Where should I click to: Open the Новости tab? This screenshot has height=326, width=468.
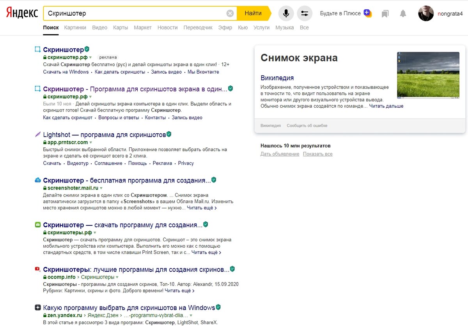(x=167, y=28)
